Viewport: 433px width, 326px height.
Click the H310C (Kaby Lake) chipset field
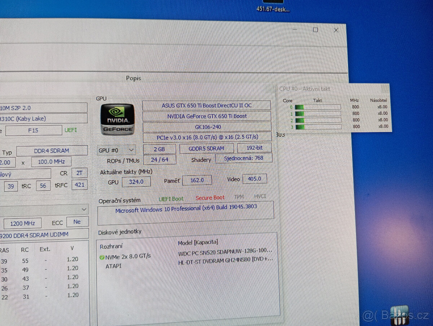[43, 118]
